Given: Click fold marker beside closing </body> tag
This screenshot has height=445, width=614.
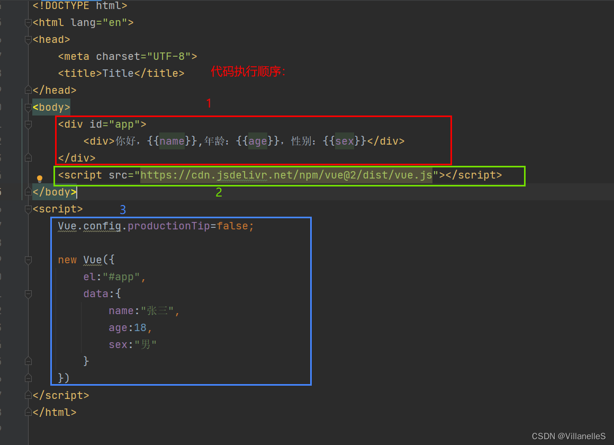Looking at the screenshot, I should 28,192.
